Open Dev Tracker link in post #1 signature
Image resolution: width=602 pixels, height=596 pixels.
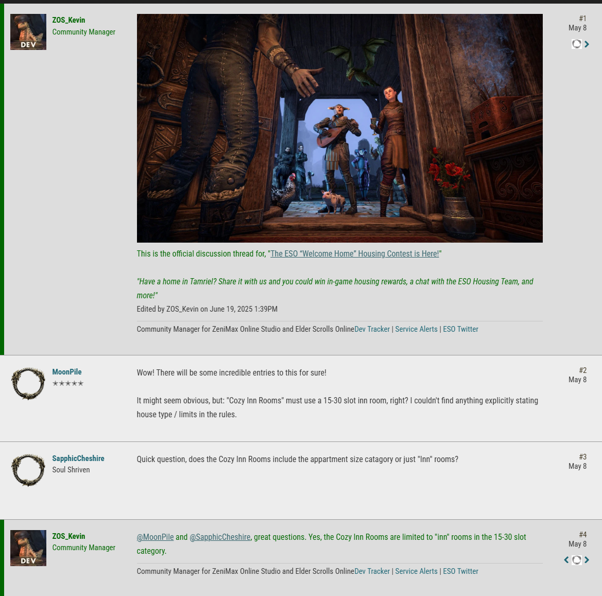point(372,329)
